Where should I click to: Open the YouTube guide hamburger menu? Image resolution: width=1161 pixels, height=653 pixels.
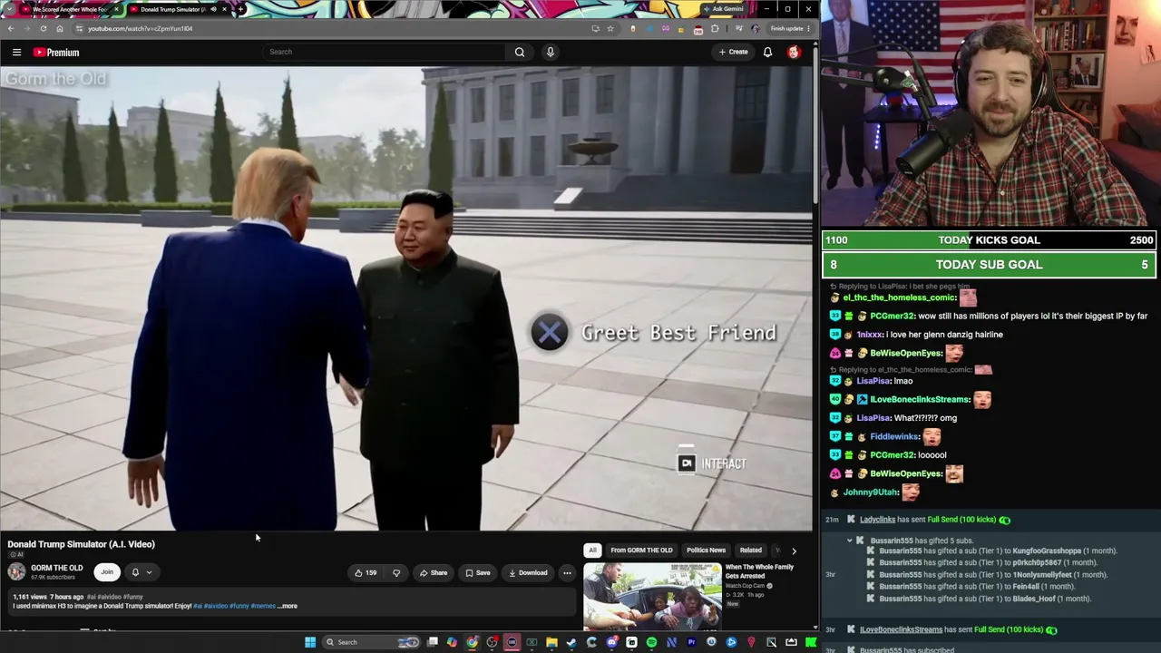pos(16,53)
